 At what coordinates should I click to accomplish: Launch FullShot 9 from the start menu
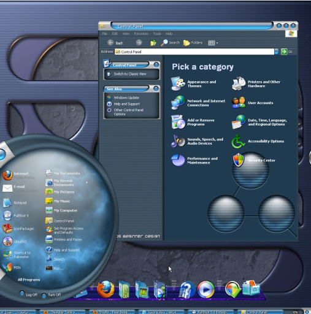16,215
